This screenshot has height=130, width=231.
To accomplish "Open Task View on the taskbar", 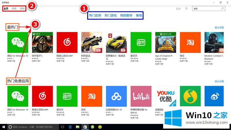I will coord(62,127).
